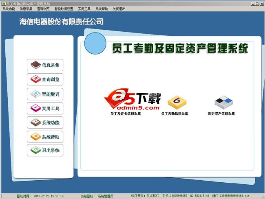Open the 系统帮助 menu in menu bar
The image size is (265, 199).
pos(102,9)
